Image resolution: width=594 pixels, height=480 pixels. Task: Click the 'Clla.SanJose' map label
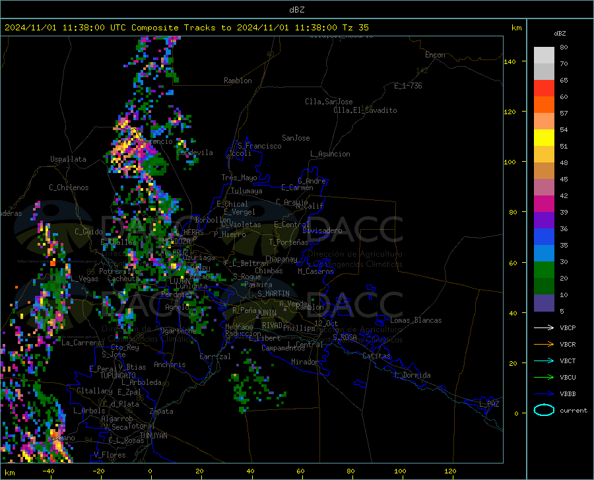pos(329,102)
